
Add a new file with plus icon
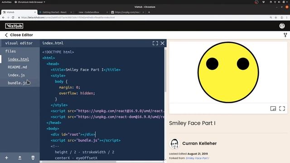pos(7,158)
